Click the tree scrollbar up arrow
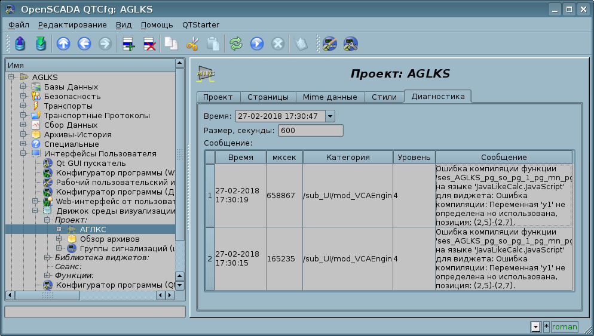Viewport: 594px width, 336px height. tap(180, 63)
